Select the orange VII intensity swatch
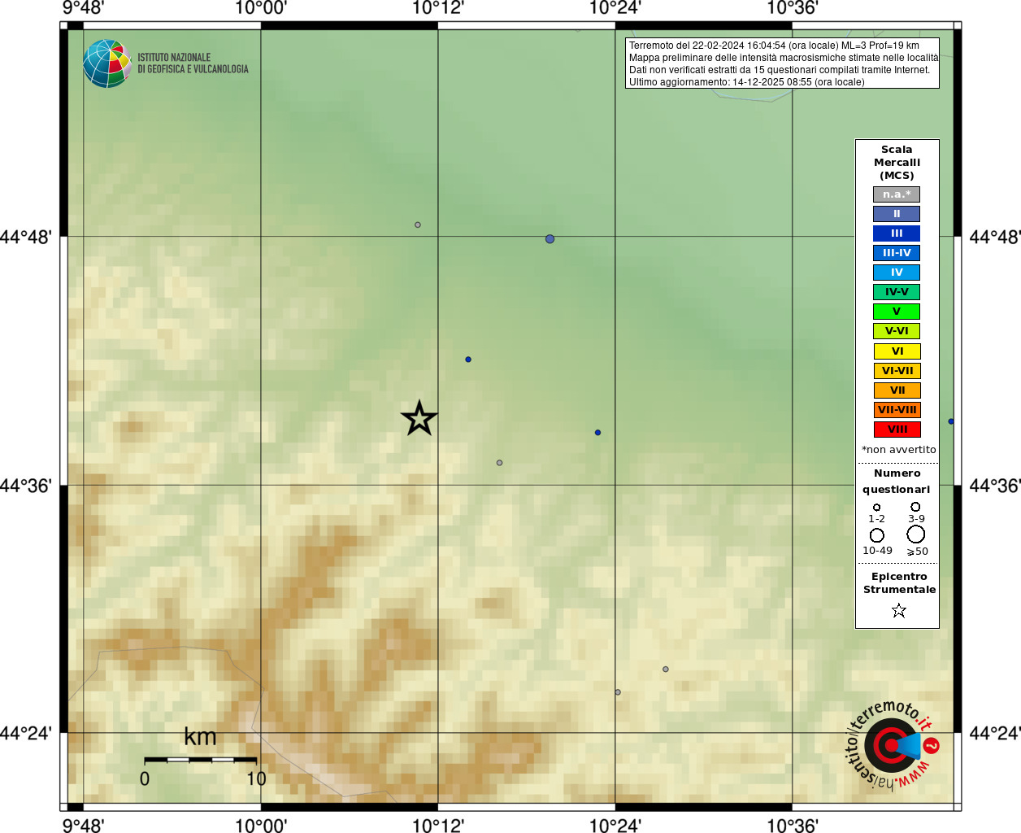 897,390
